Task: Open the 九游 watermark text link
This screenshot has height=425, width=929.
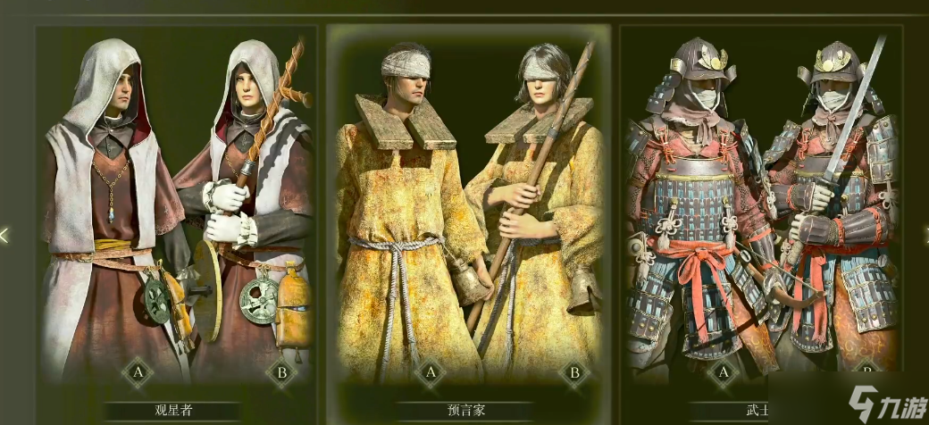Action: pos(903,407)
